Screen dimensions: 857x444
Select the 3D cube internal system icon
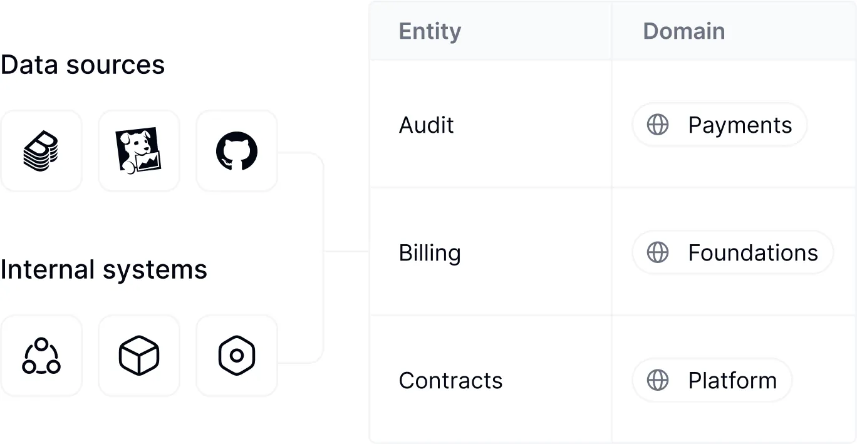coord(138,356)
